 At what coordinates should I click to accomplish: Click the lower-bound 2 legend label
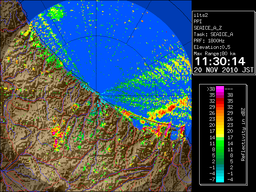214,162
